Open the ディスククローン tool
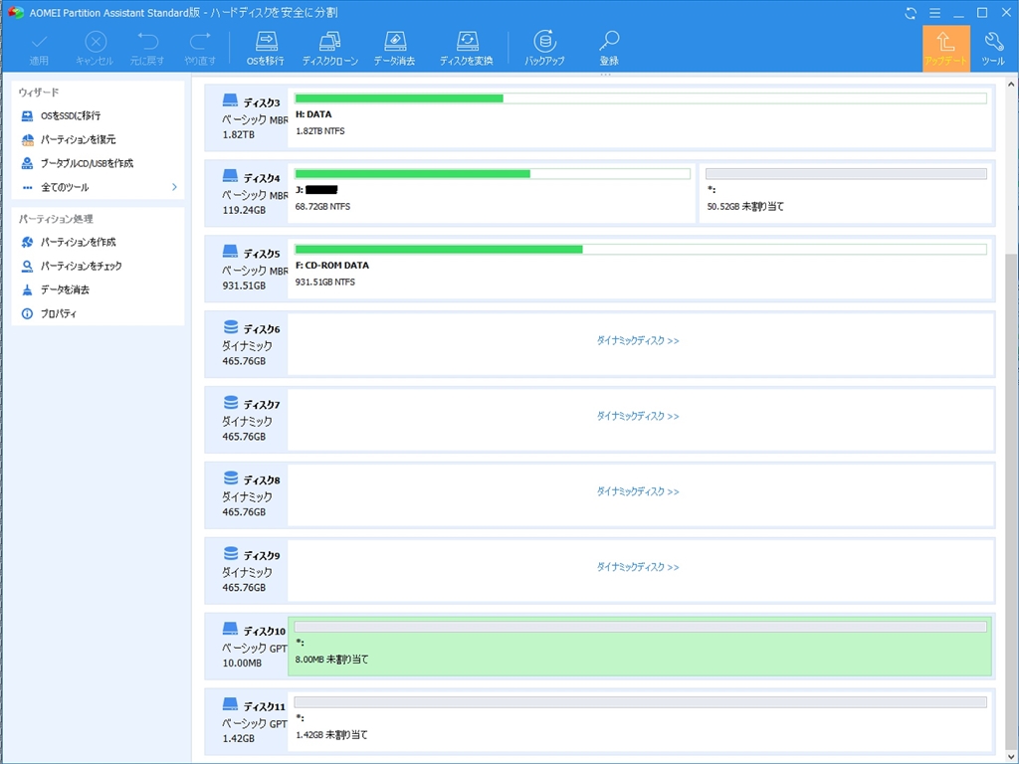This screenshot has height=764, width=1019. coord(330,48)
